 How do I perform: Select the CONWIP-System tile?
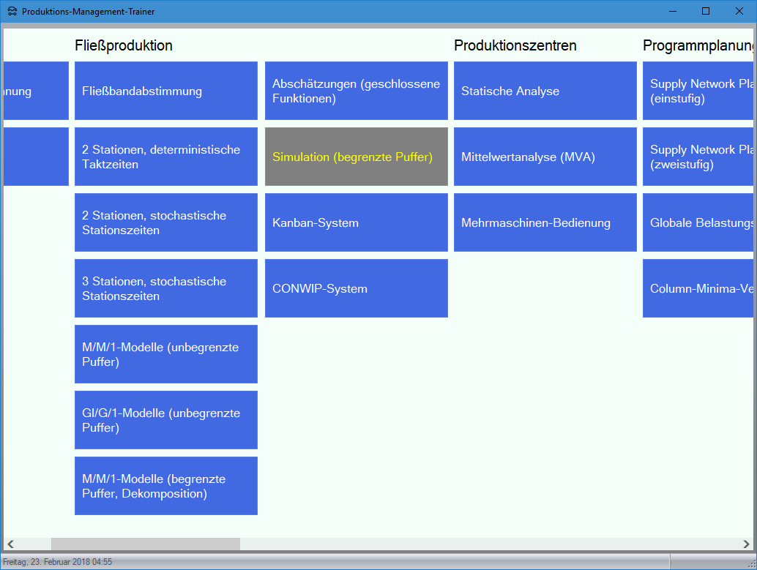357,288
